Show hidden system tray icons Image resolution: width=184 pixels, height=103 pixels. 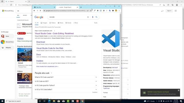(x=157, y=101)
